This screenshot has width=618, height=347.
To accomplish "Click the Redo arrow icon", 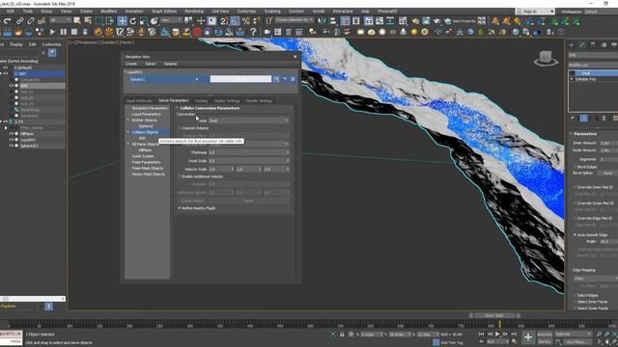I will [x=7, y=21].
